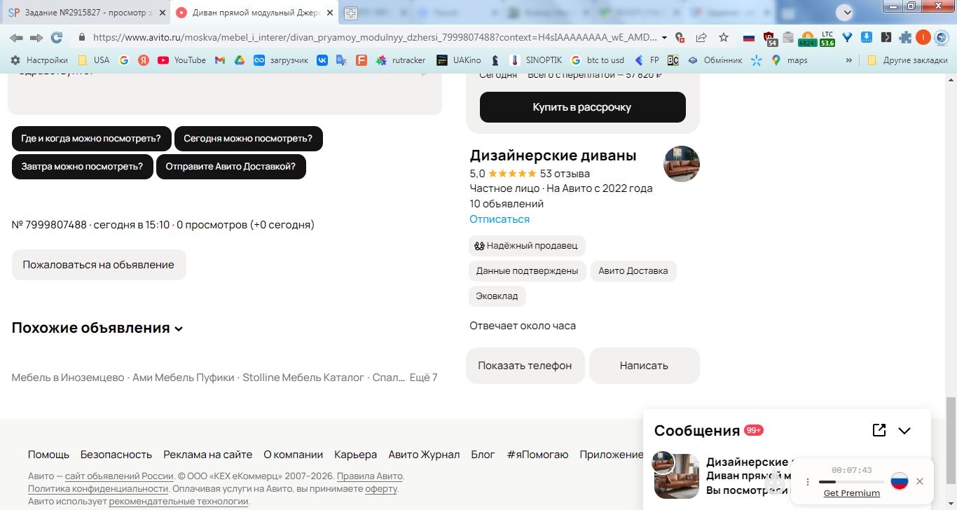Close the Диван прямой модульный tab
The height and width of the screenshot is (510, 957).
click(x=330, y=13)
